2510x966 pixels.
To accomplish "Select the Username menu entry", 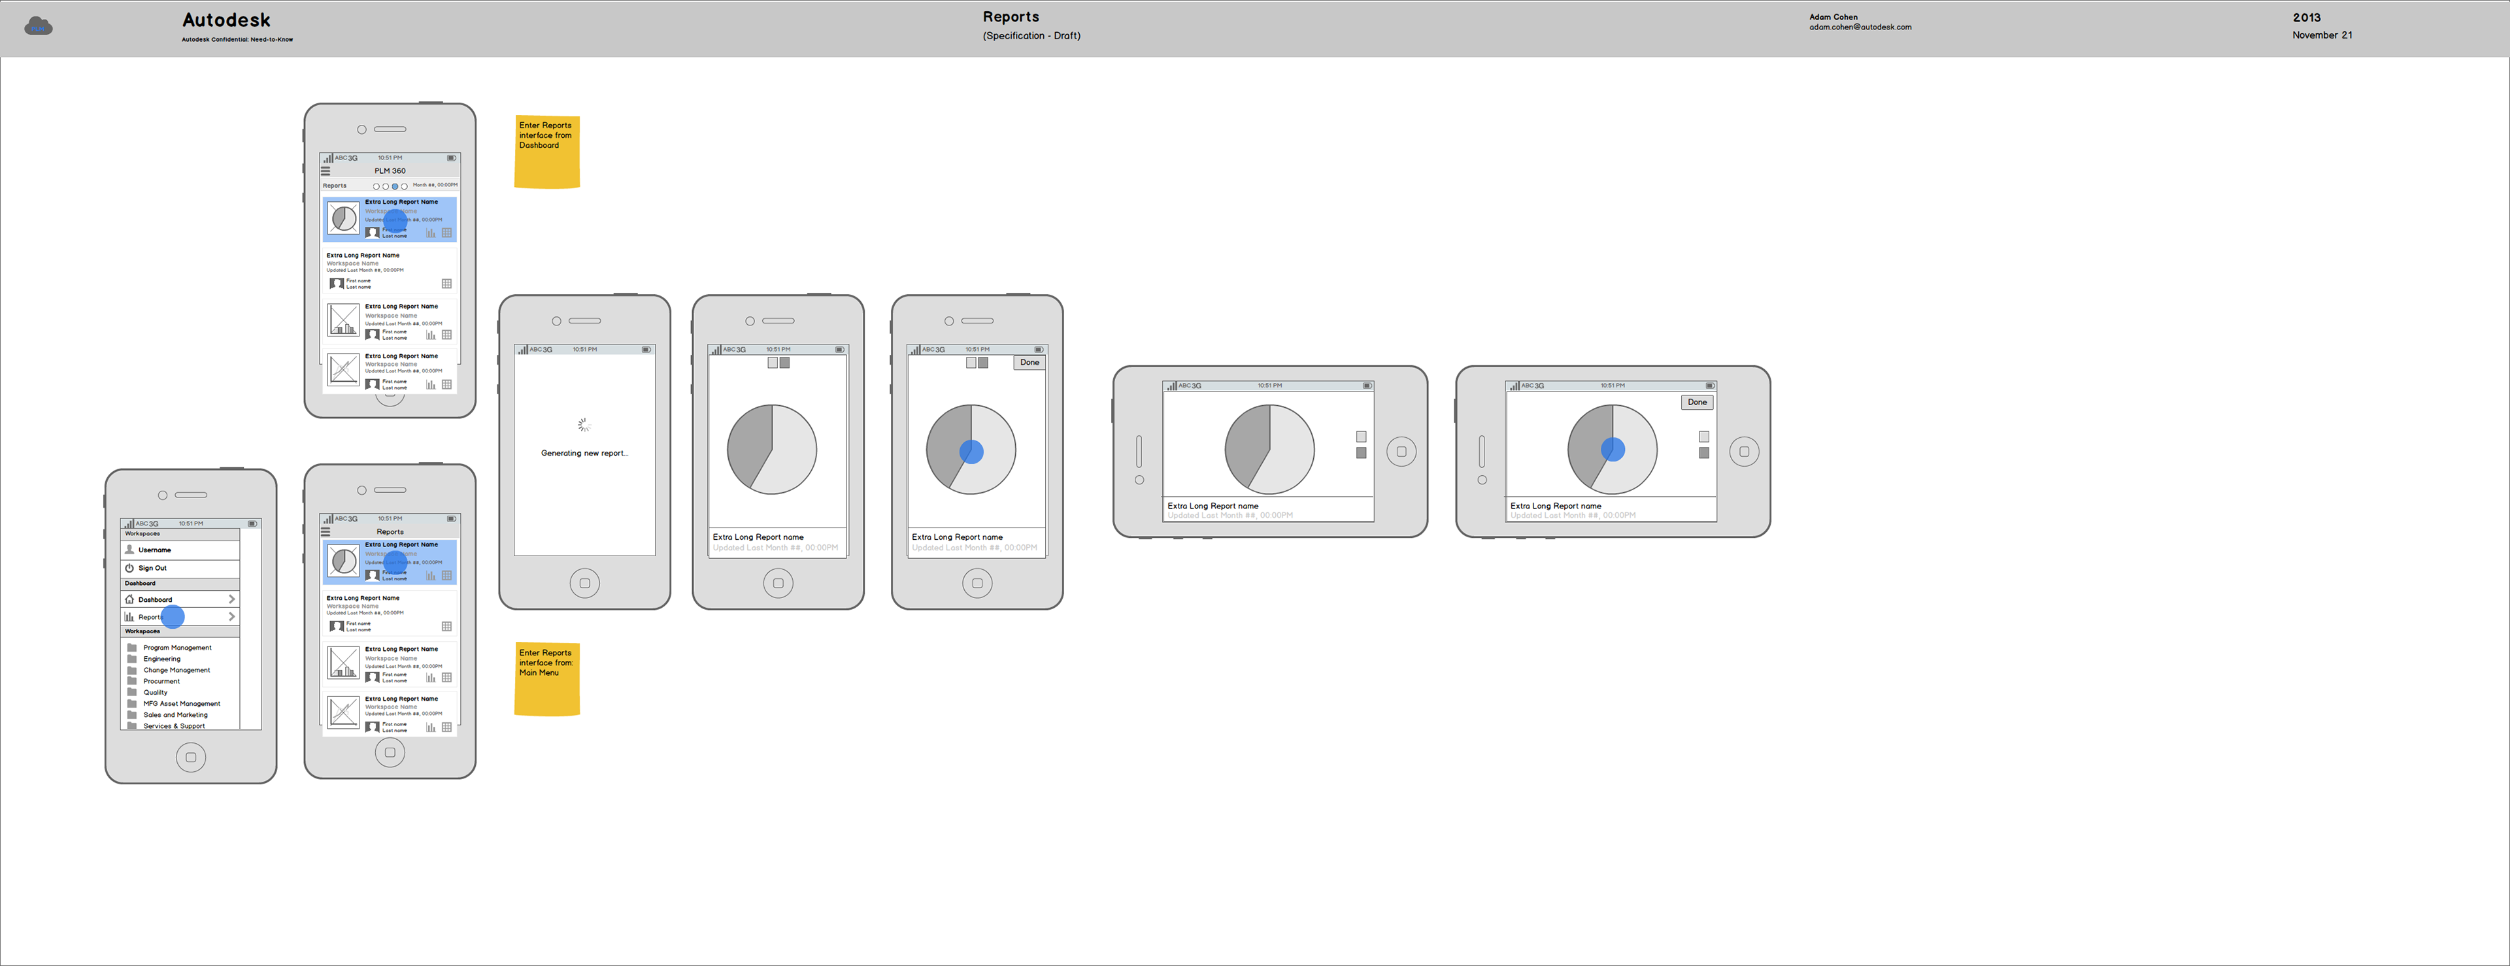I will [x=154, y=550].
